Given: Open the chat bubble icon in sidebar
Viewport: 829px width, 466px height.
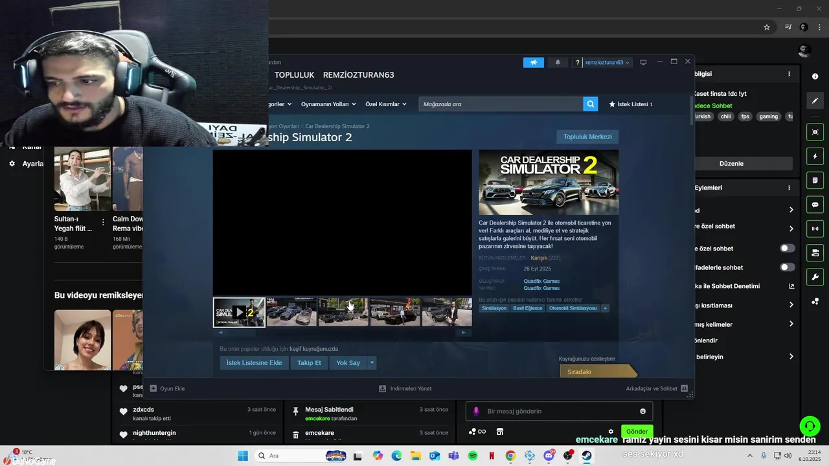Looking at the screenshot, I should (815, 205).
